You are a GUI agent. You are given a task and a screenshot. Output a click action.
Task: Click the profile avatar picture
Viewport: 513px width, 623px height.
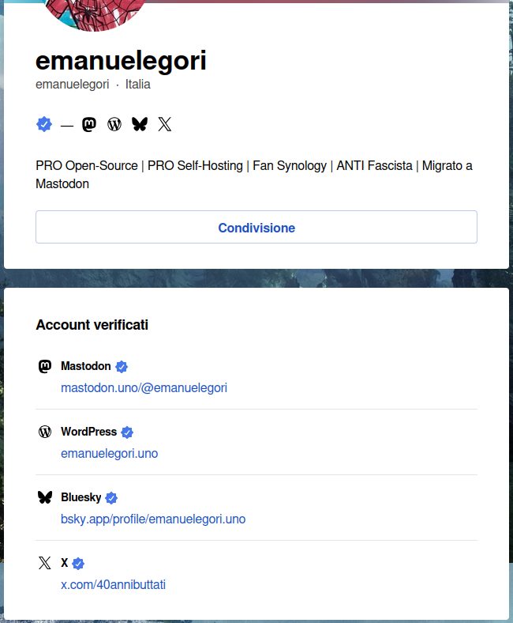(95, 12)
